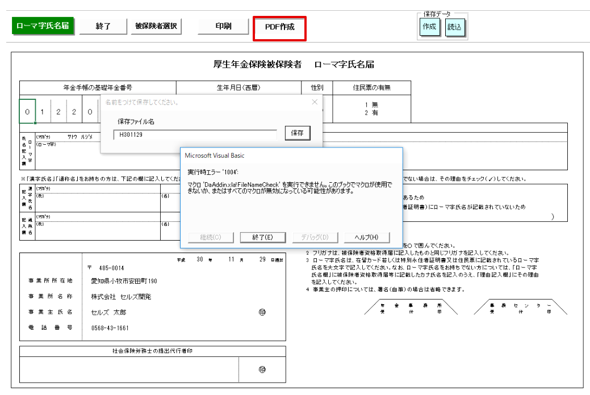This screenshot has height=395, width=590.
Task: Click the 社会保険労務士の提出代行者印 header
Action: pyautogui.click(x=152, y=351)
